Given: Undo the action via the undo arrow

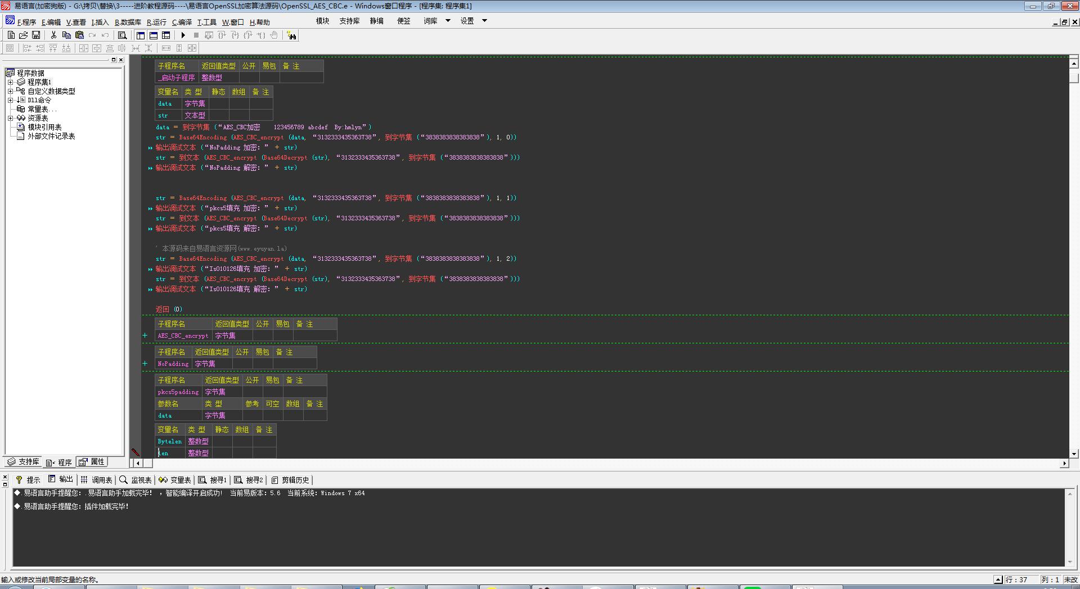Looking at the screenshot, I should 105,35.
